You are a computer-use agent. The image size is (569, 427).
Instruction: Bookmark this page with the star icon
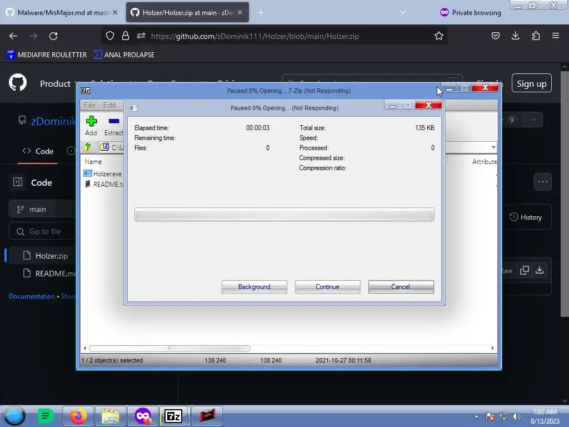coord(439,36)
